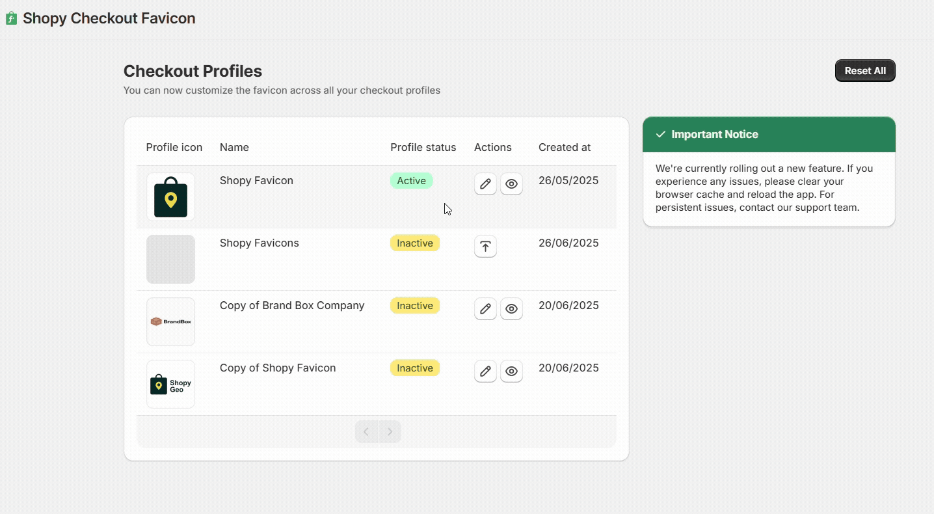Image resolution: width=934 pixels, height=514 pixels.
Task: Click the Reset All button
Action: [x=865, y=71]
